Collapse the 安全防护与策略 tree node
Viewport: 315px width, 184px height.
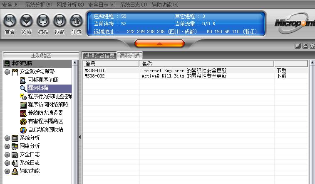tap(7, 72)
